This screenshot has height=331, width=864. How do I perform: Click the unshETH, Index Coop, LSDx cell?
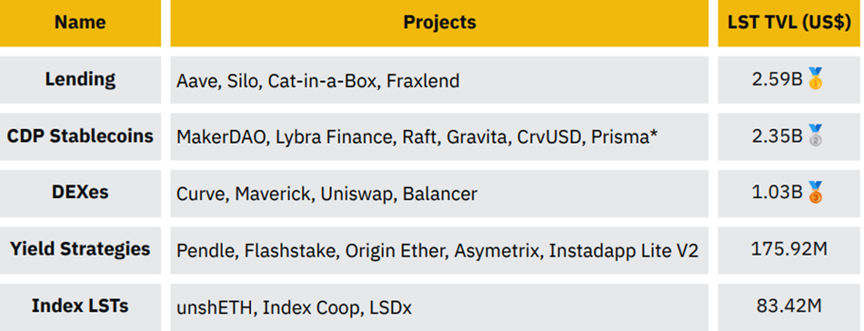coord(439,307)
